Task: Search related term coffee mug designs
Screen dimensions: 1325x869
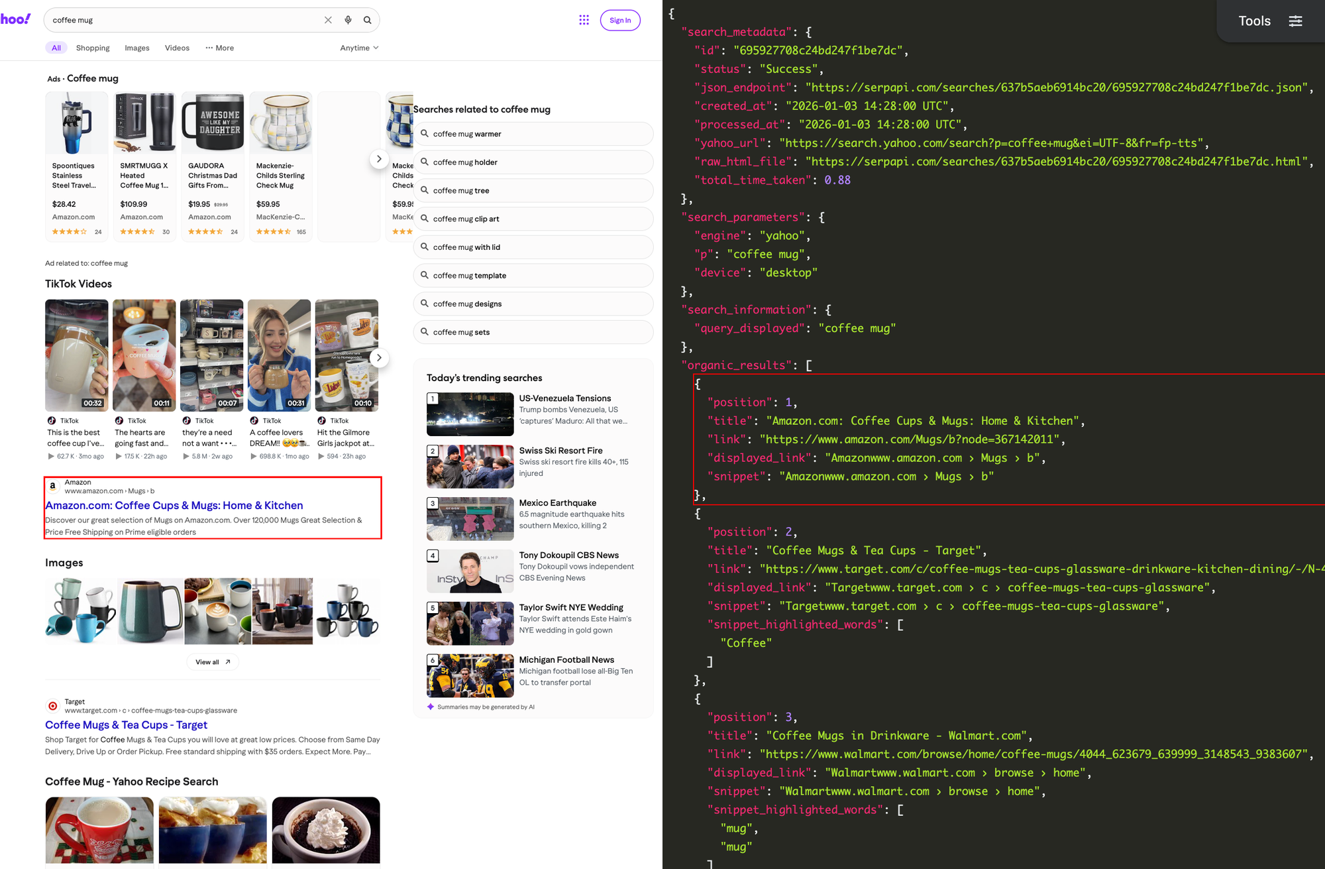Action: pos(533,304)
